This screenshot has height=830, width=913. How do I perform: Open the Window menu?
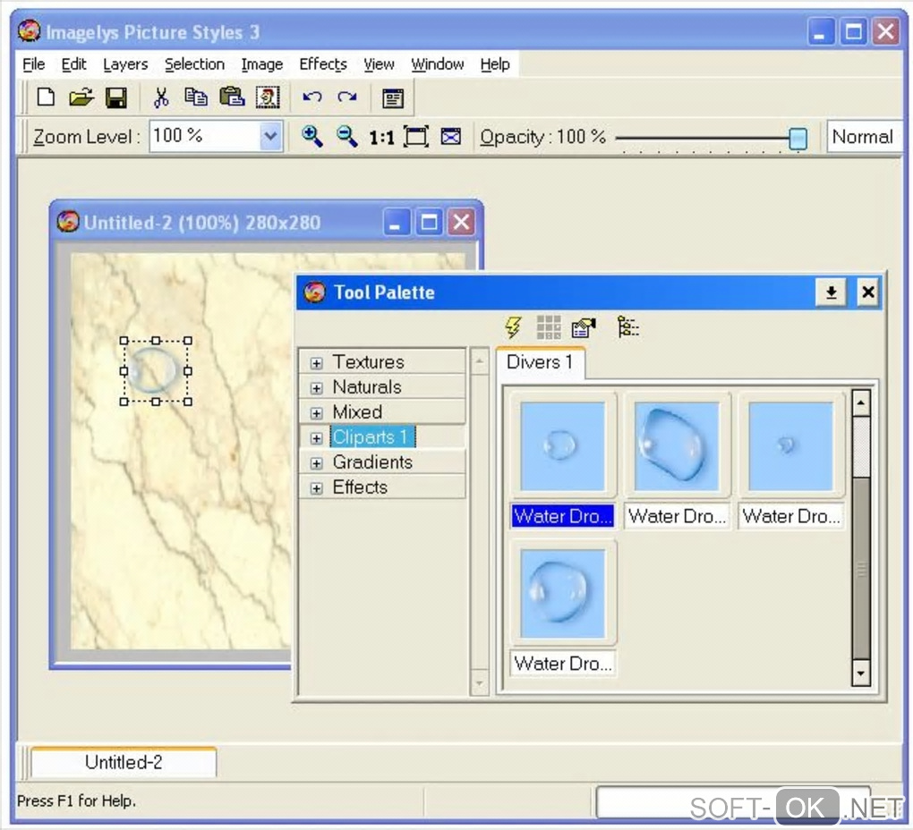pyautogui.click(x=438, y=64)
